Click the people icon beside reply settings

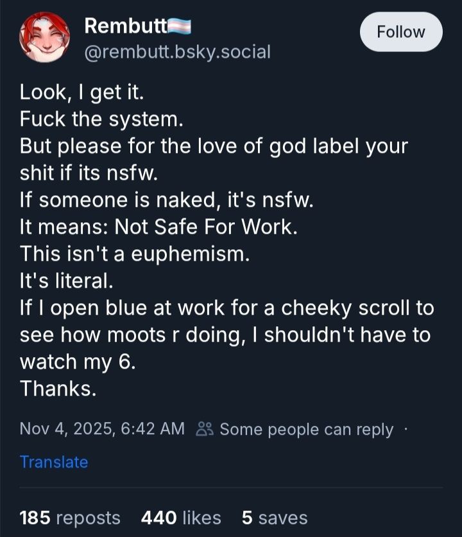pyautogui.click(x=205, y=428)
